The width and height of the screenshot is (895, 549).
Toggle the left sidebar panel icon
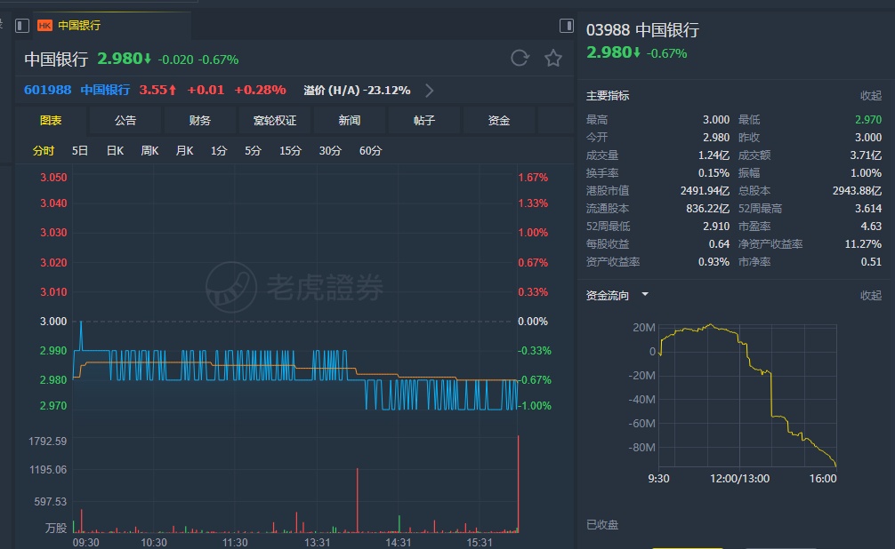[22, 26]
